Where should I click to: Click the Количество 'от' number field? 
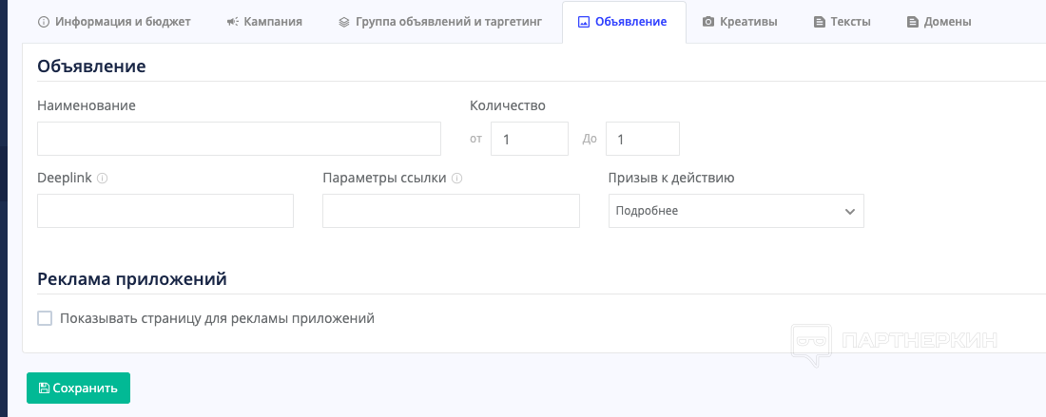click(529, 139)
